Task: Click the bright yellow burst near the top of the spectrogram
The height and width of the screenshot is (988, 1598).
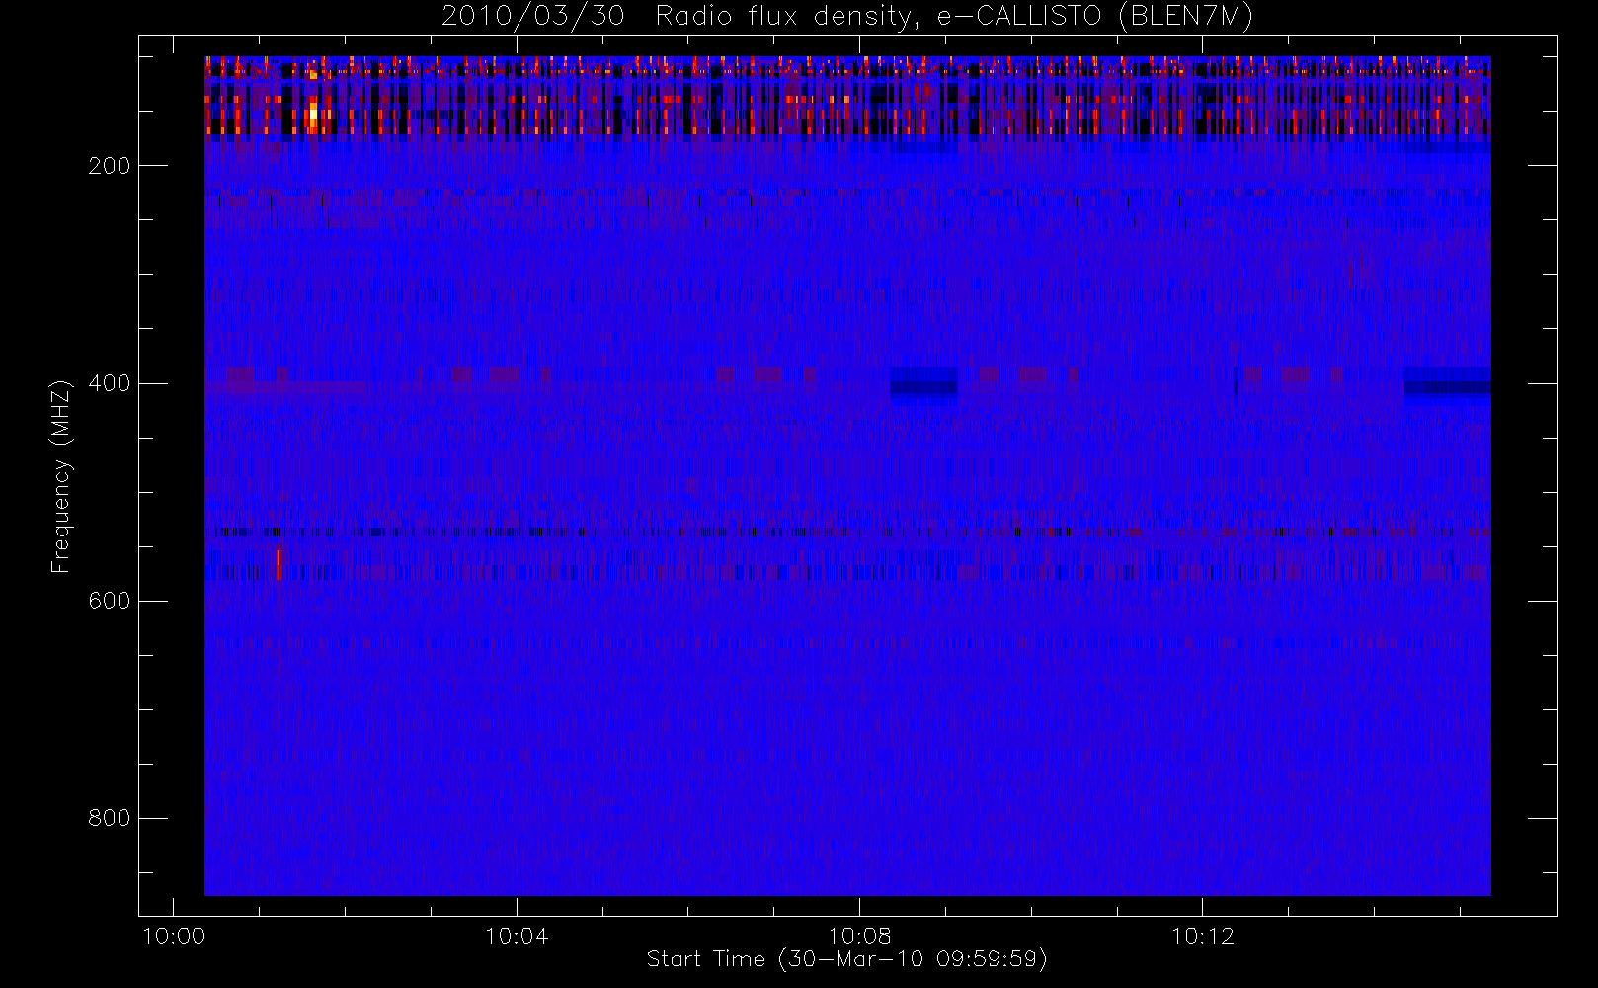Action: [x=313, y=116]
